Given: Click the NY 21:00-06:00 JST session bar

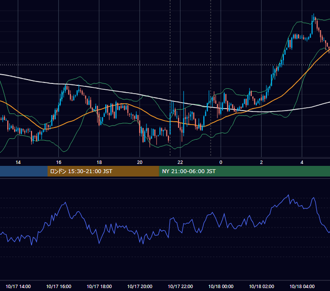Looking at the screenshot, I should click(244, 171).
